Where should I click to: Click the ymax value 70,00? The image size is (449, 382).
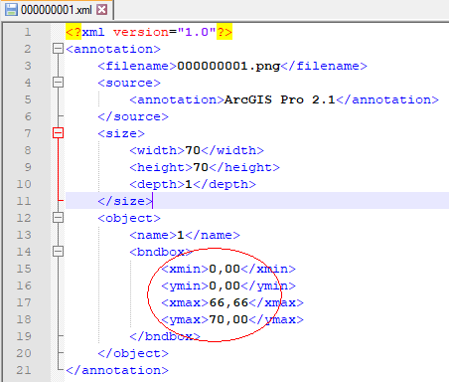click(228, 319)
